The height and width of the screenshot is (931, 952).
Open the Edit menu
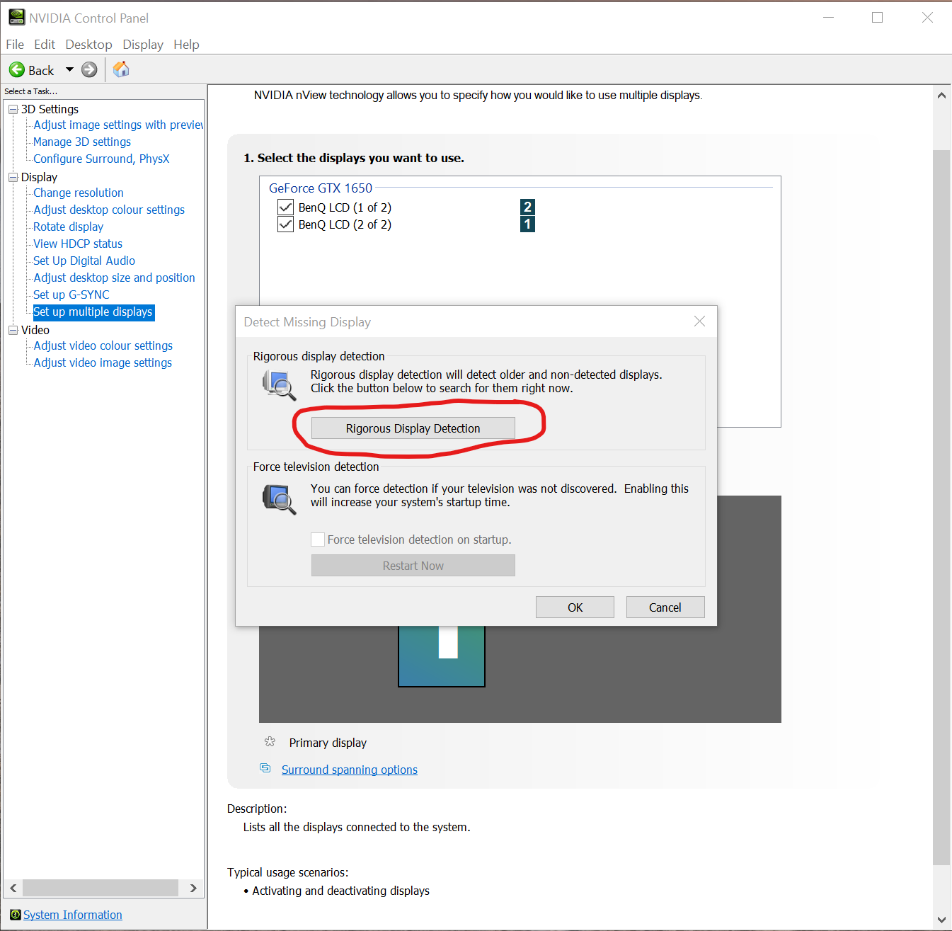[x=45, y=44]
